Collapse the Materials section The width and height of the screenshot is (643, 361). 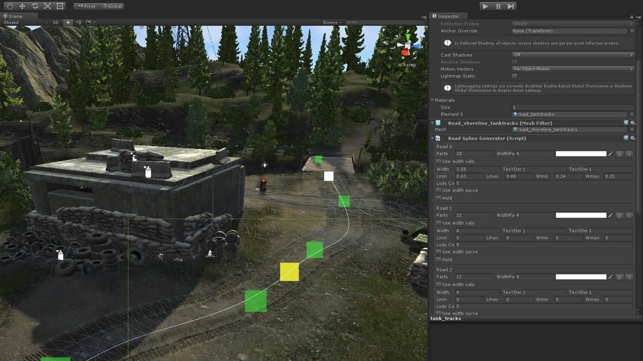[x=432, y=100]
